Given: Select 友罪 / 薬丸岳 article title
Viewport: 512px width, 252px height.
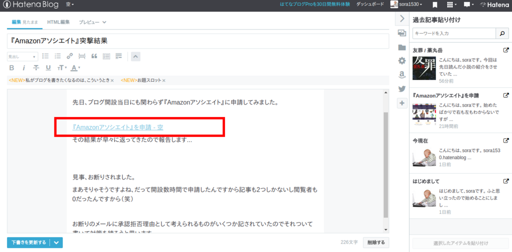Looking at the screenshot, I should click(428, 50).
